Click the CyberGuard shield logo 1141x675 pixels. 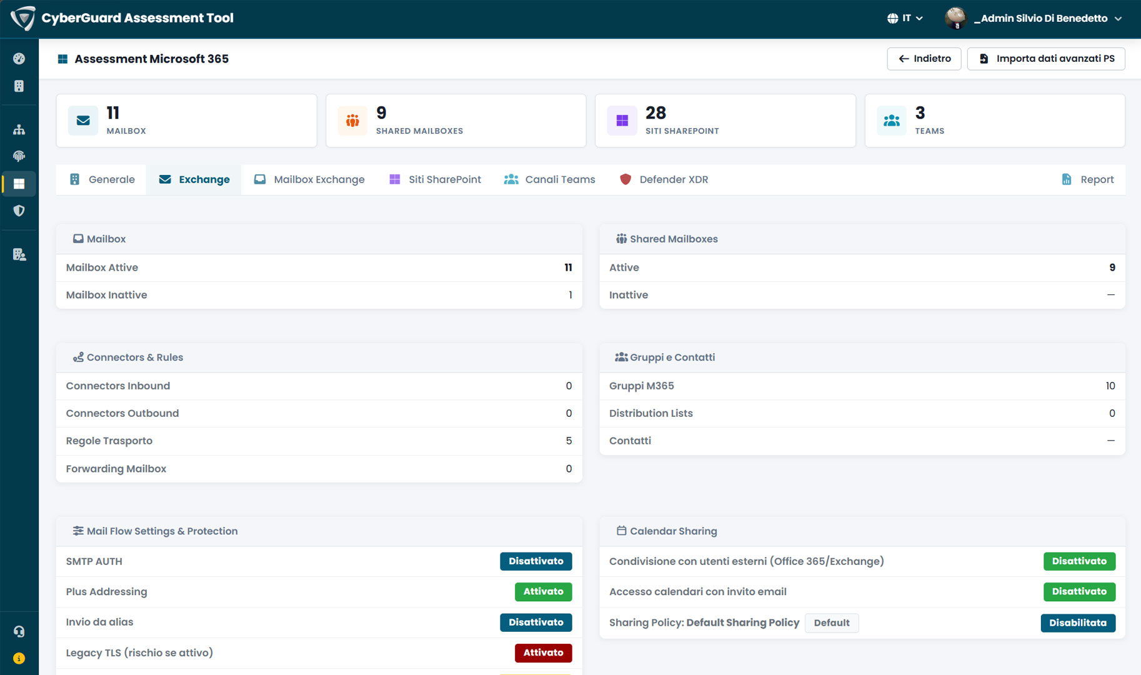(x=23, y=18)
